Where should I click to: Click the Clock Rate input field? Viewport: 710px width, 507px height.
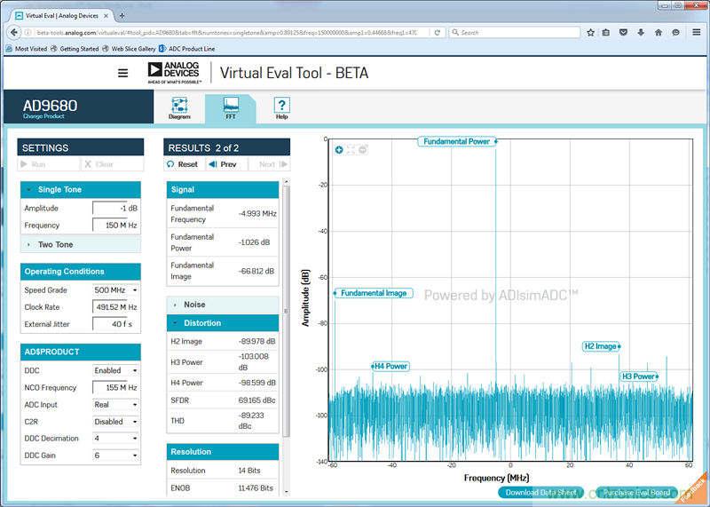point(115,307)
